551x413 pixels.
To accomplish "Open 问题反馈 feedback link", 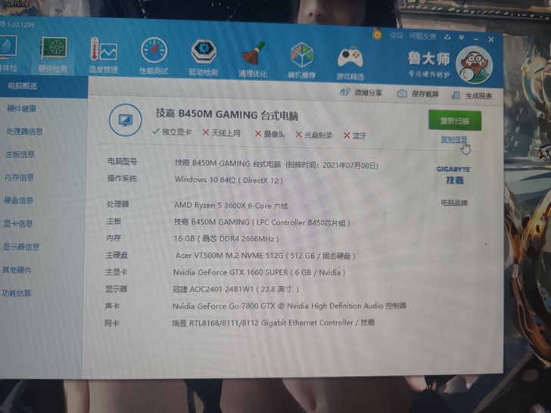I will pos(422,36).
